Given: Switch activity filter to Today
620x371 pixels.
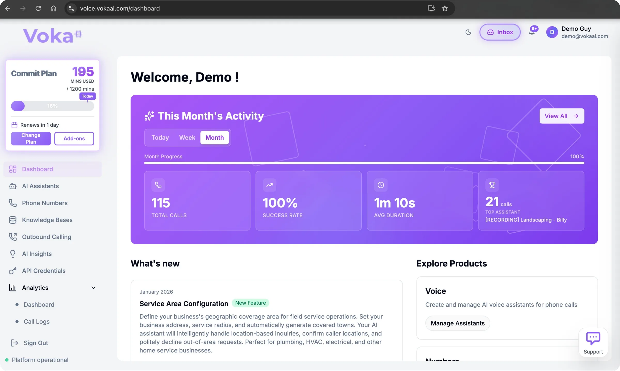Looking at the screenshot, I should click(160, 137).
